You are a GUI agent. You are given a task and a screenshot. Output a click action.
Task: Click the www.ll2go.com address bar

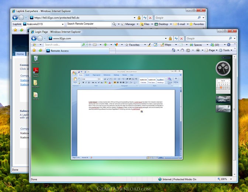(x=106, y=38)
